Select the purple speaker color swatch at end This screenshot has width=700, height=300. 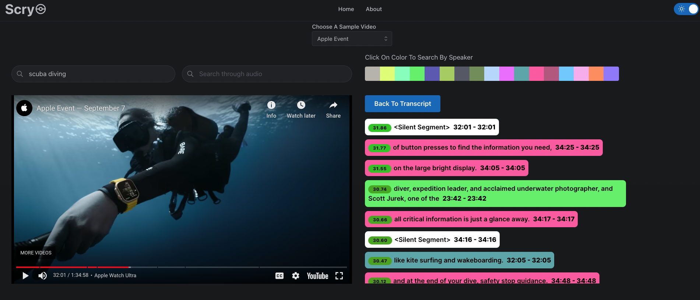[611, 74]
